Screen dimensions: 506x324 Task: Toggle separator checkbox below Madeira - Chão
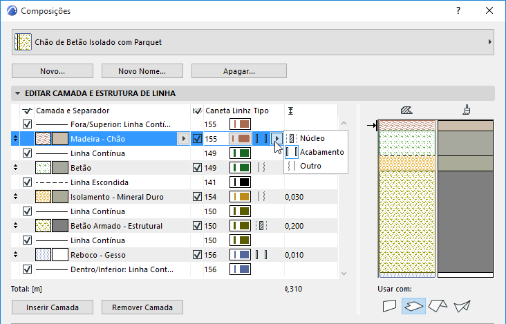pos(27,153)
